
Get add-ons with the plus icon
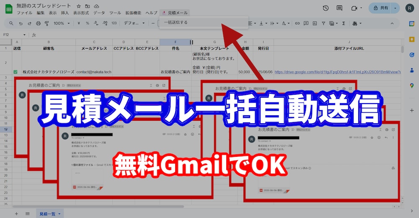point(412,110)
